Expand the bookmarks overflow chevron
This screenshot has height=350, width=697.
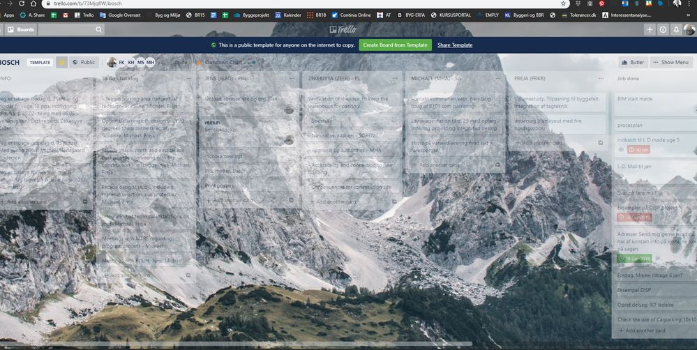[x=689, y=15]
